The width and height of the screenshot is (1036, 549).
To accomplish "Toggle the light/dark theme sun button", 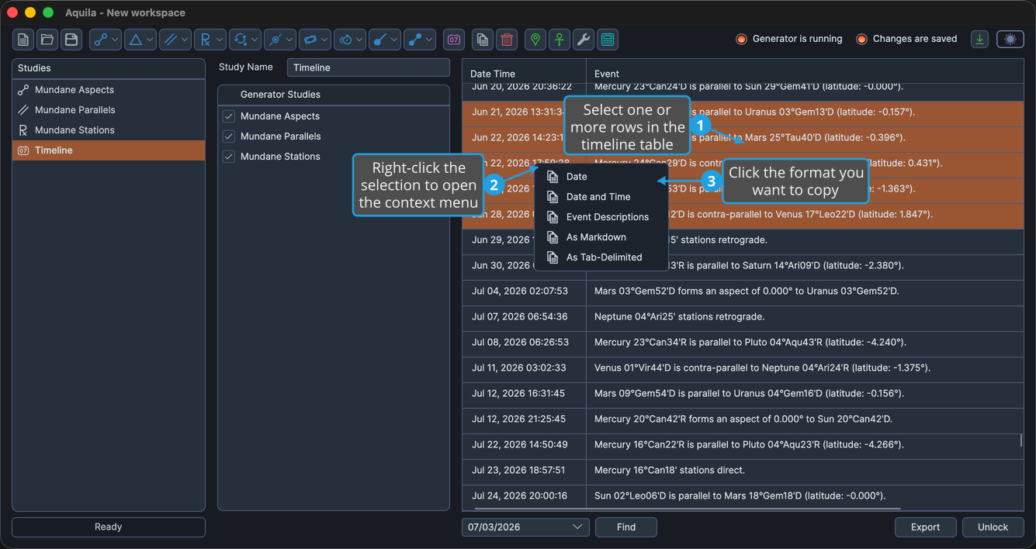I will click(x=1010, y=39).
